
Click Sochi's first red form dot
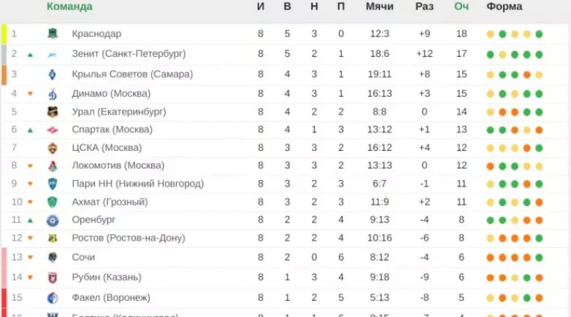pos(491,257)
